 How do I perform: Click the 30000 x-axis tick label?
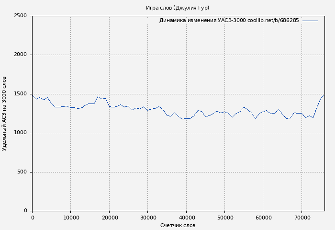[148, 218]
